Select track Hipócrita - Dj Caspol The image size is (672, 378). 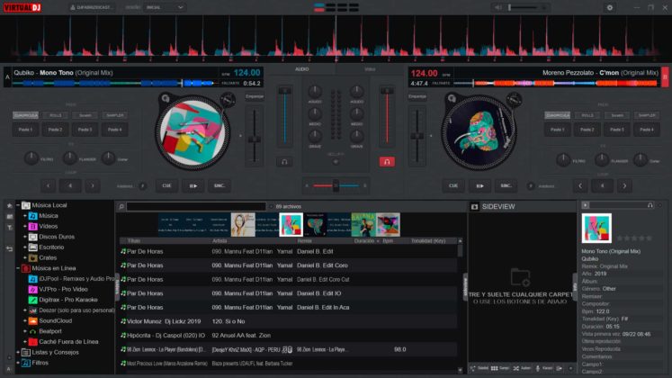289,336
